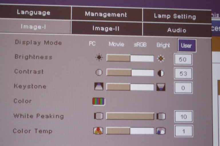Click the left keystone trapezoid icon
This screenshot has width=220, height=146.
(99, 86)
